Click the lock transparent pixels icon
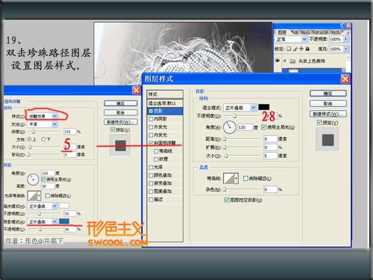373x280 pixels. [289, 49]
